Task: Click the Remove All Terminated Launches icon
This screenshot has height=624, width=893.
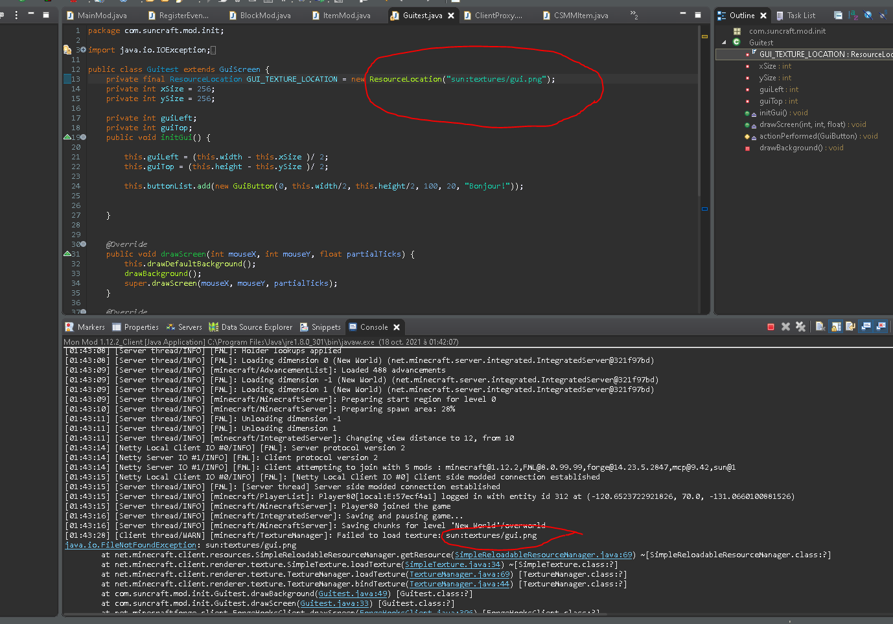Action: point(800,327)
